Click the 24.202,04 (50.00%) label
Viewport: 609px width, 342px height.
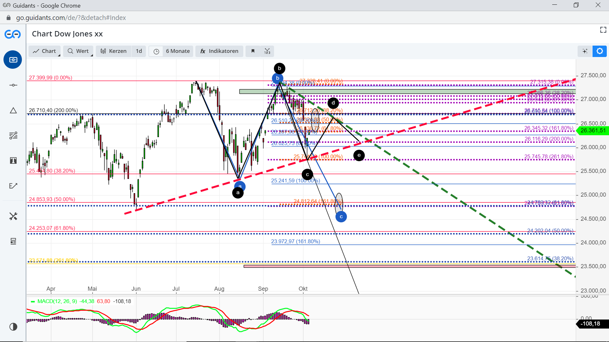pos(550,231)
